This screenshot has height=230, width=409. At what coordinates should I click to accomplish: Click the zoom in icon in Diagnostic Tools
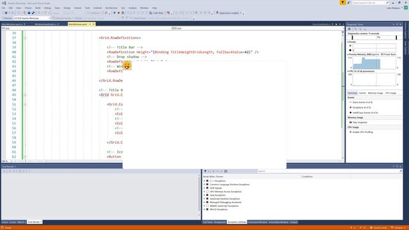tap(355, 29)
